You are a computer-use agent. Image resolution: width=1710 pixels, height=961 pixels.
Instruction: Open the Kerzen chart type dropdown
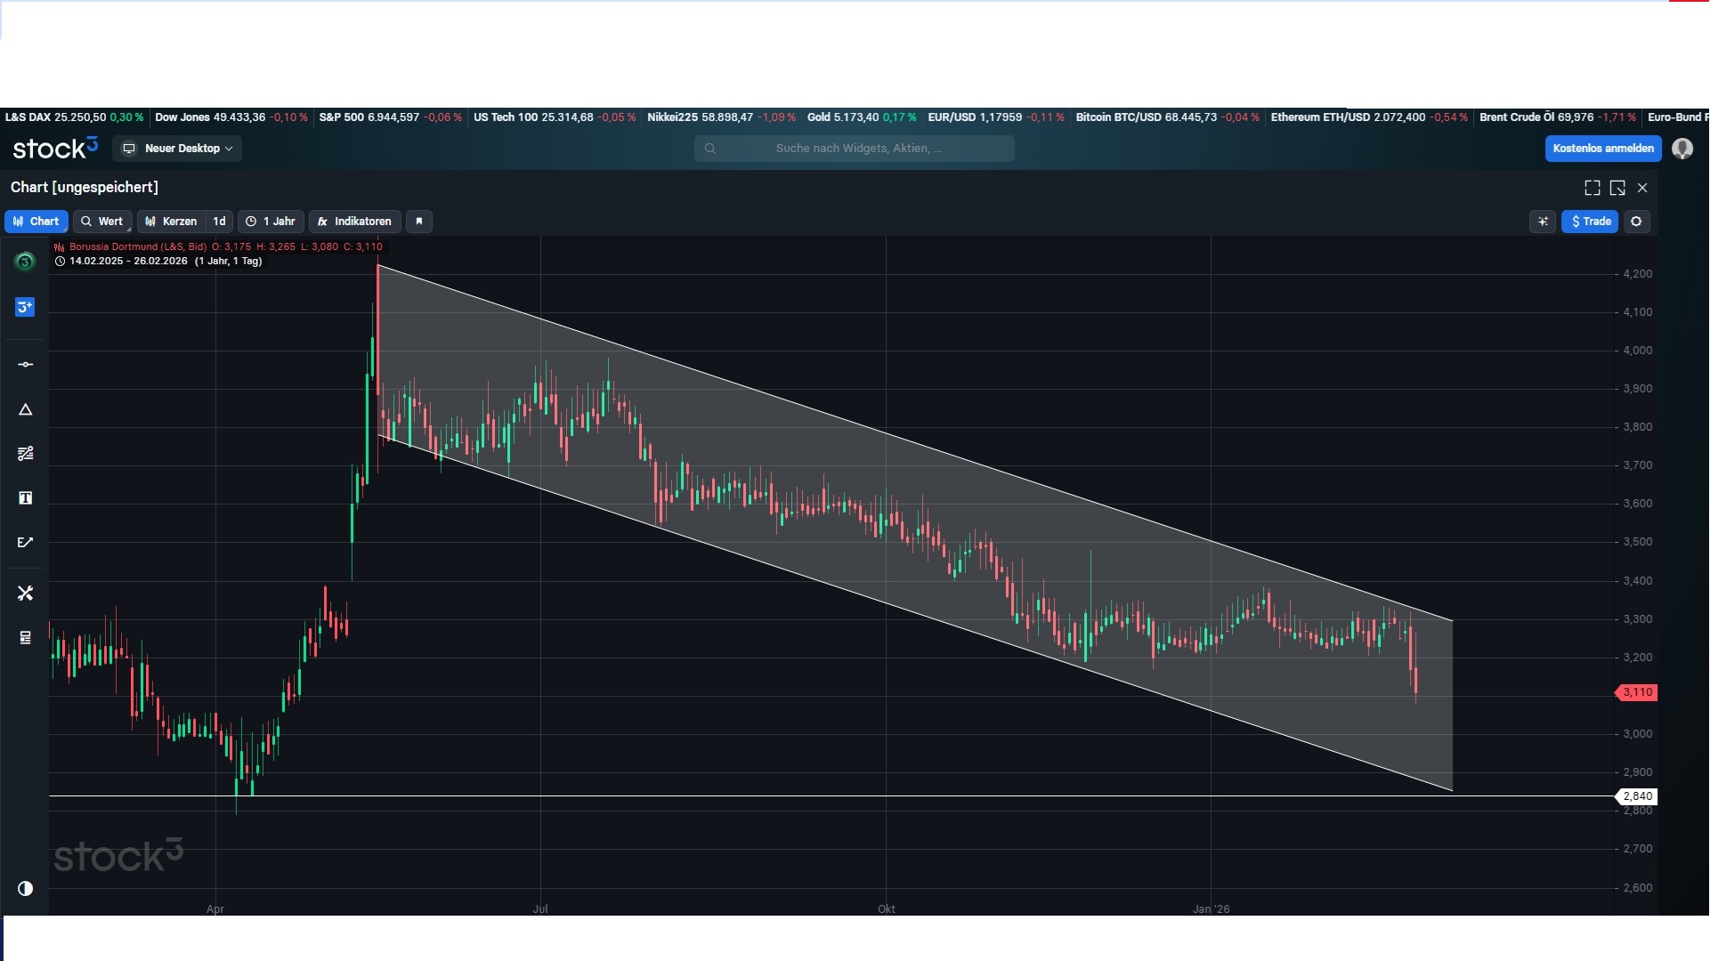(x=172, y=222)
